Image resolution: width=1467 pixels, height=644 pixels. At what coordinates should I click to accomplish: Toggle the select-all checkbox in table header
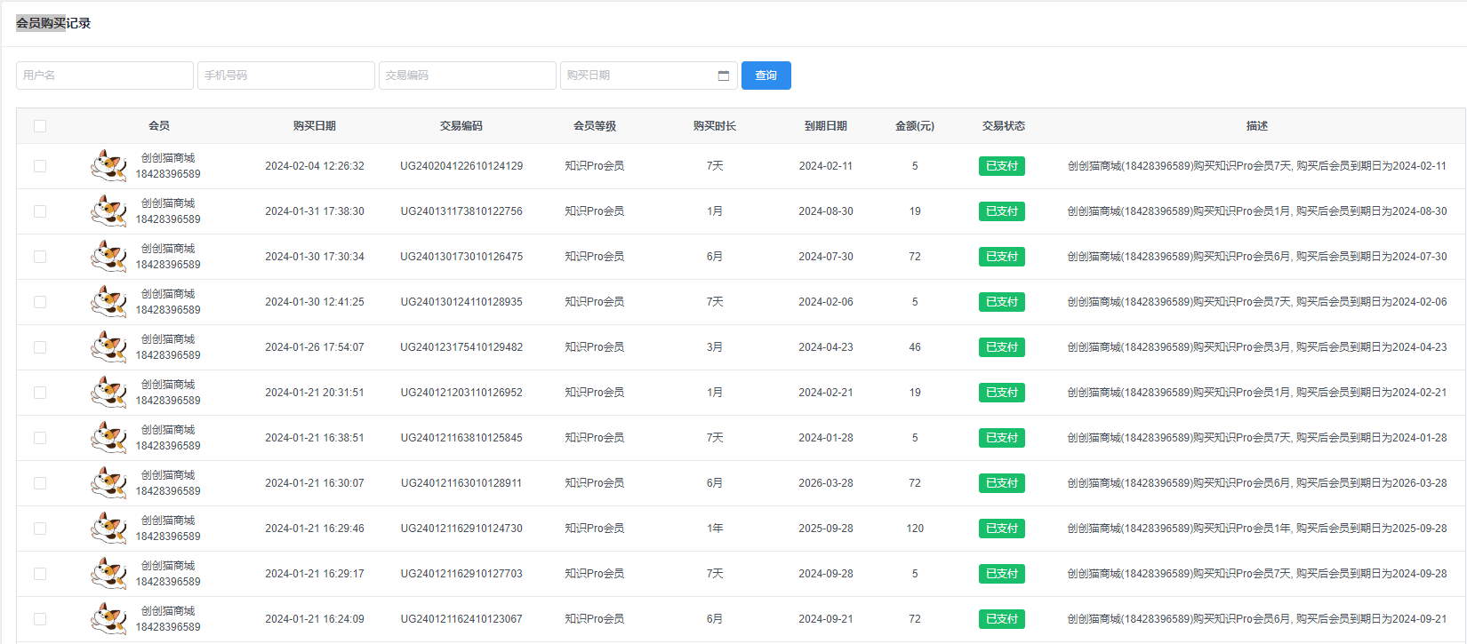point(40,126)
